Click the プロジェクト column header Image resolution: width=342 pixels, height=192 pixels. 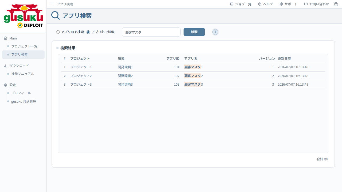[x=80, y=58]
